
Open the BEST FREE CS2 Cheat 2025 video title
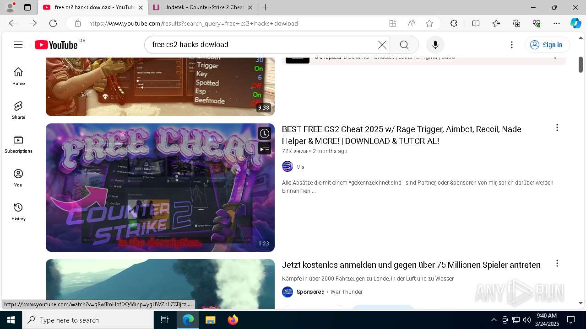(402, 135)
